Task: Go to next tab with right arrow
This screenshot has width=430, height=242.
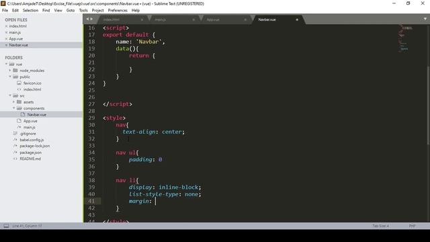Action: (91, 19)
